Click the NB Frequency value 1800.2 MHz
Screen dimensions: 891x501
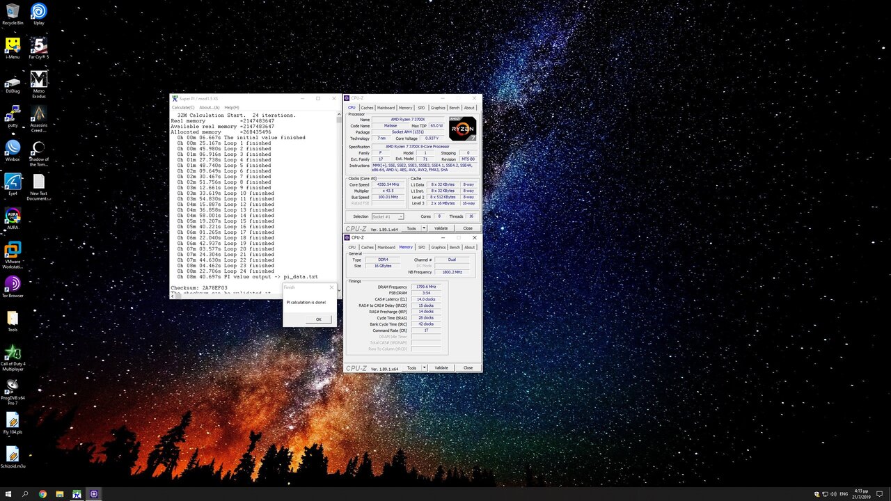(x=451, y=272)
